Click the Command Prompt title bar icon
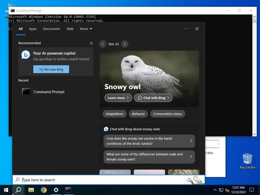Image resolution: width=260 pixels, height=195 pixels. [x=13, y=11]
